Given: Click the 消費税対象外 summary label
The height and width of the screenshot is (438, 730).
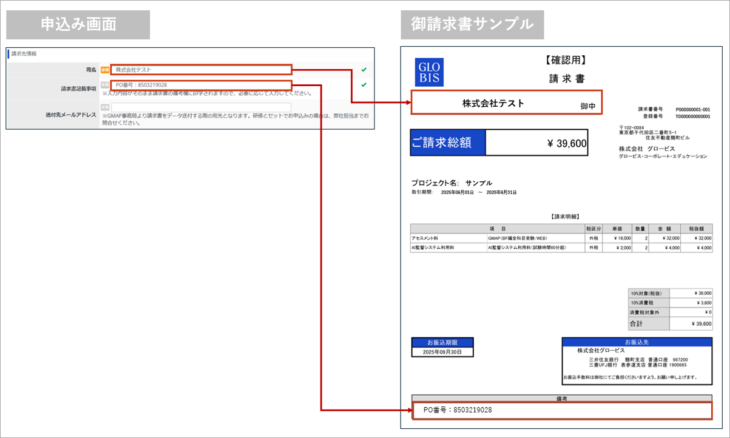Looking at the screenshot, I should (x=649, y=312).
